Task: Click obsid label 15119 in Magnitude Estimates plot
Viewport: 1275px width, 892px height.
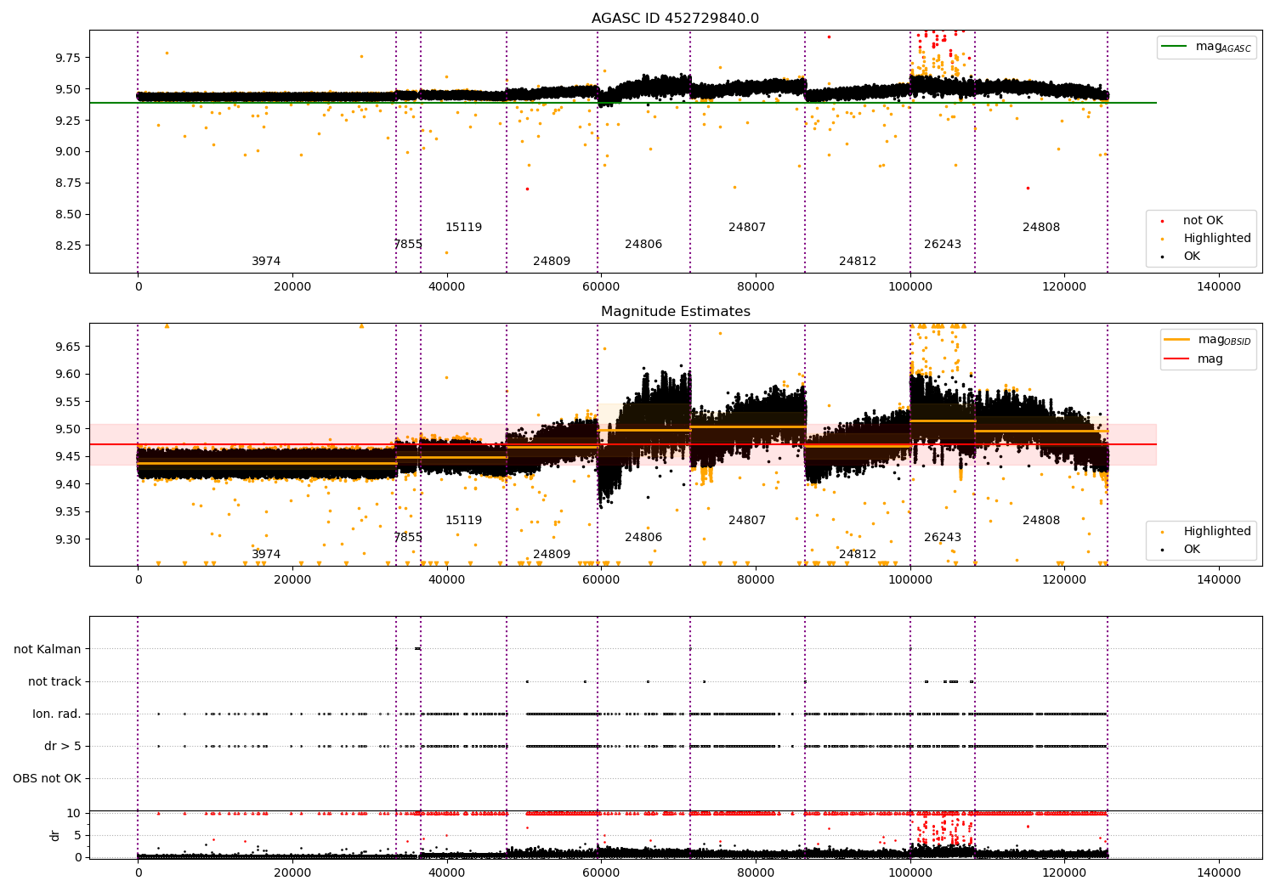Action: (x=464, y=521)
